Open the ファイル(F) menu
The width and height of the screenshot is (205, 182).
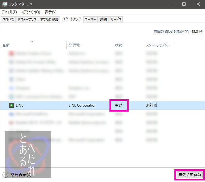10,12
